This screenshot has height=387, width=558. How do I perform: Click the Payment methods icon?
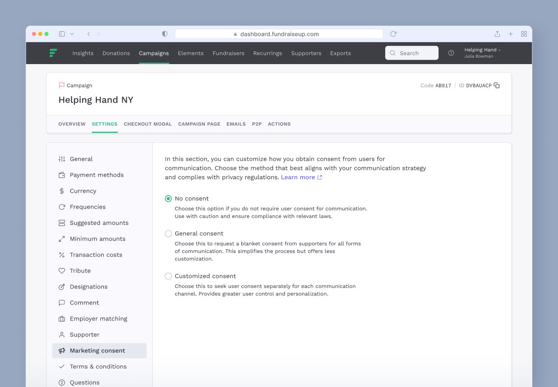pyautogui.click(x=62, y=175)
